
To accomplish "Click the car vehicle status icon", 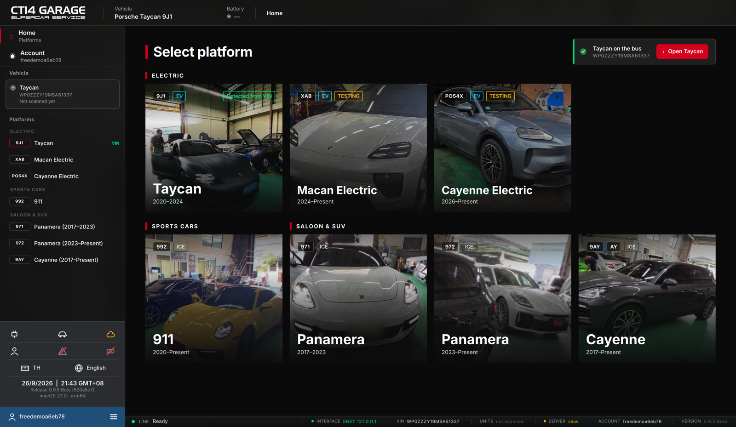I will tap(63, 334).
